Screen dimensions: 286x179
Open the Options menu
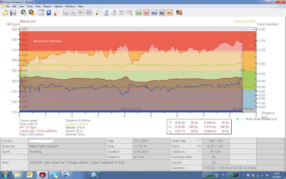[x=58, y=6]
